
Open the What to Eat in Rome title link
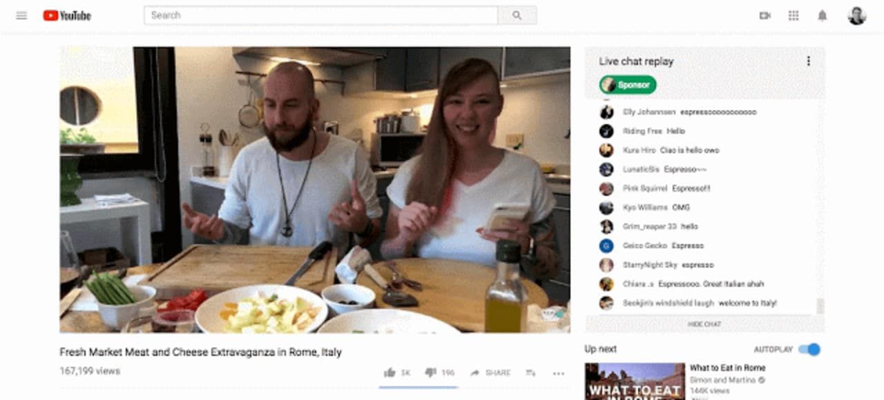coord(727,368)
